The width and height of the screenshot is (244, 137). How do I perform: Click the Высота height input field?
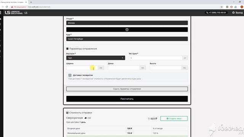[166, 68]
